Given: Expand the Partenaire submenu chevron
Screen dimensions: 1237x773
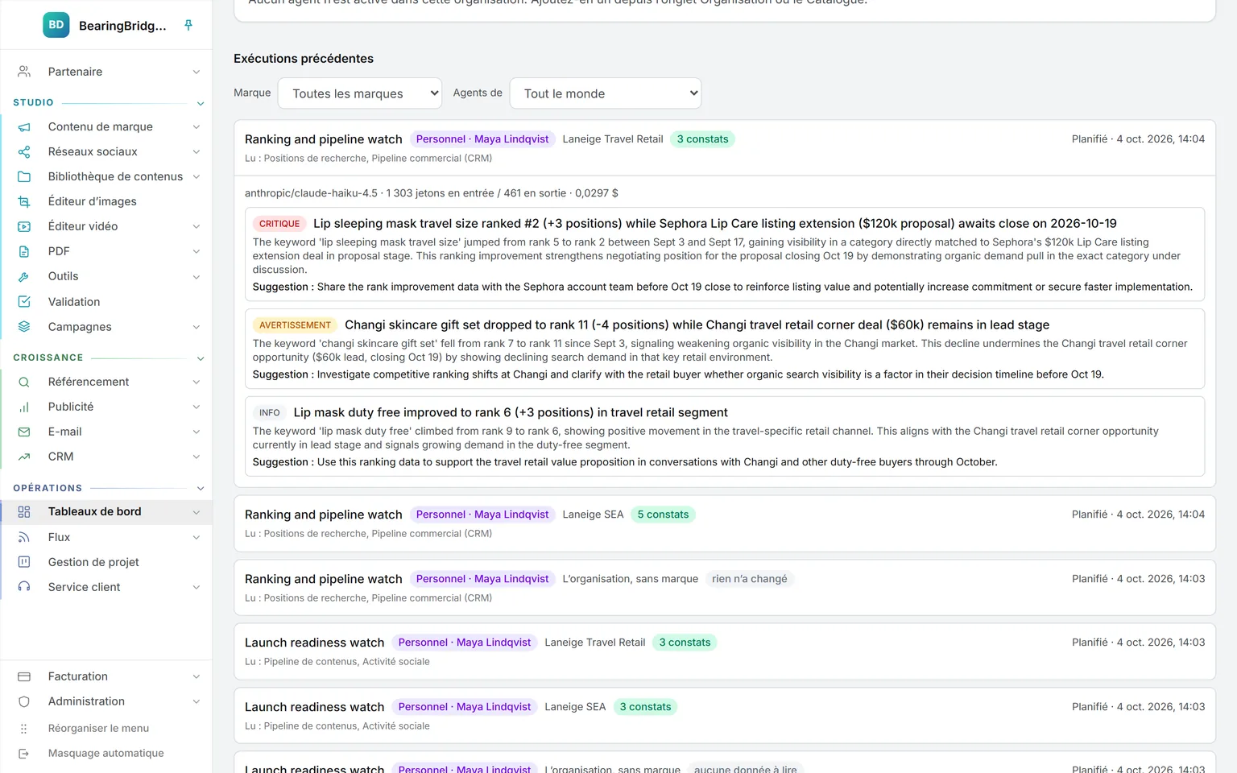Looking at the screenshot, I should (196, 72).
